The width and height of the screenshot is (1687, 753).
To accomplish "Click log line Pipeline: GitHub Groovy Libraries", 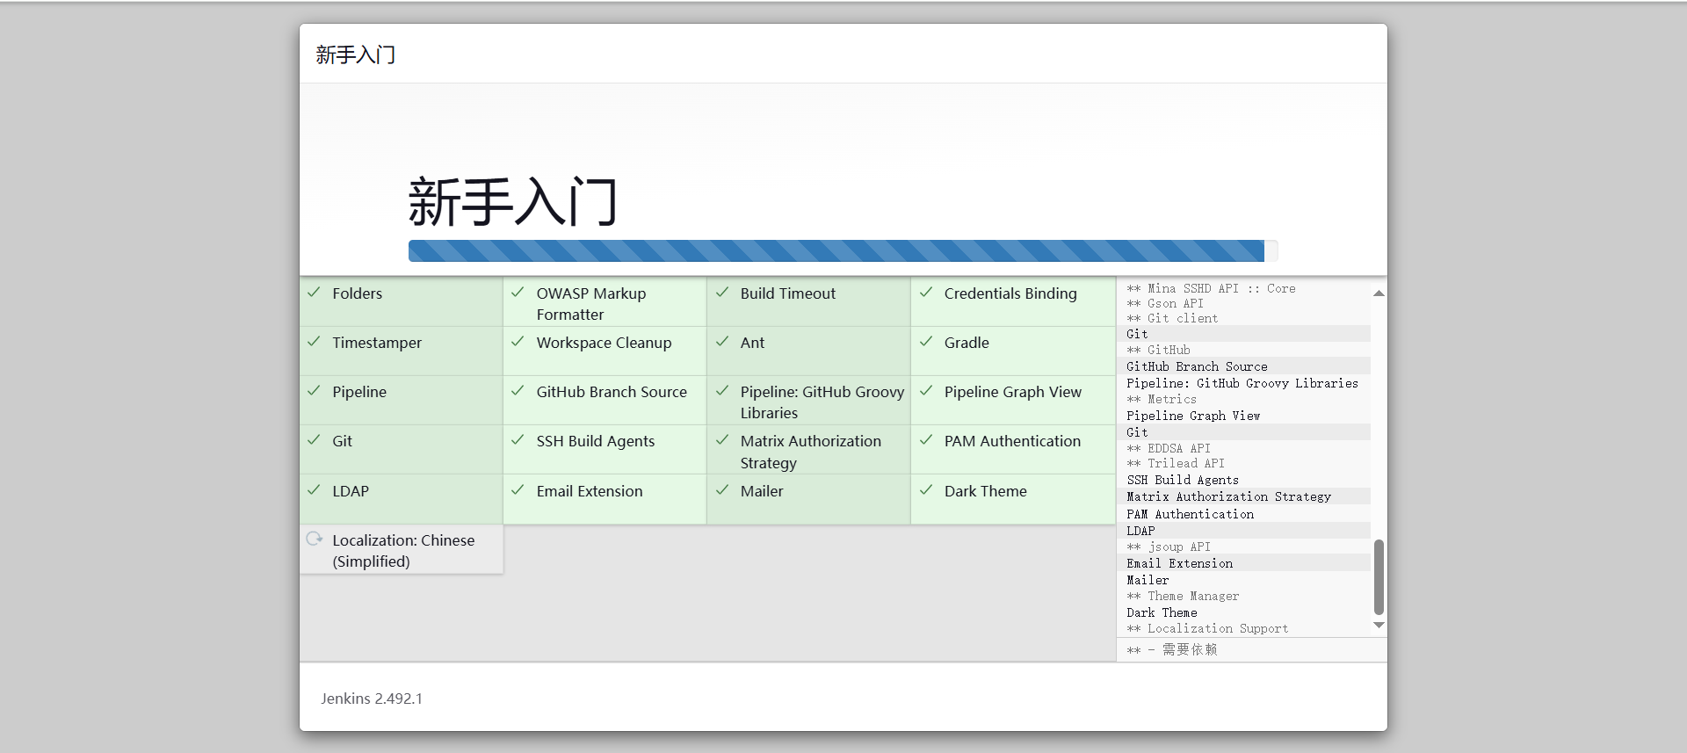I will [1242, 383].
